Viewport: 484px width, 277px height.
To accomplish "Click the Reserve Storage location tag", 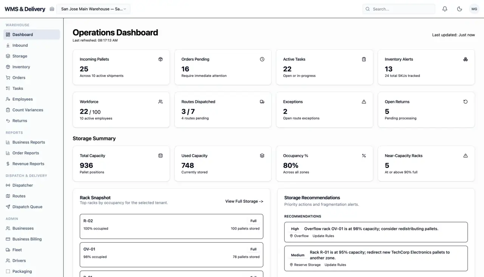I will coord(305,265).
